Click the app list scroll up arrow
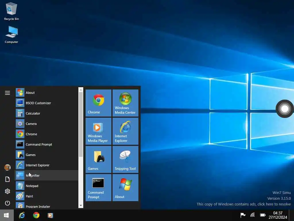Screen dimensions: 294x221 (x=81, y=90)
